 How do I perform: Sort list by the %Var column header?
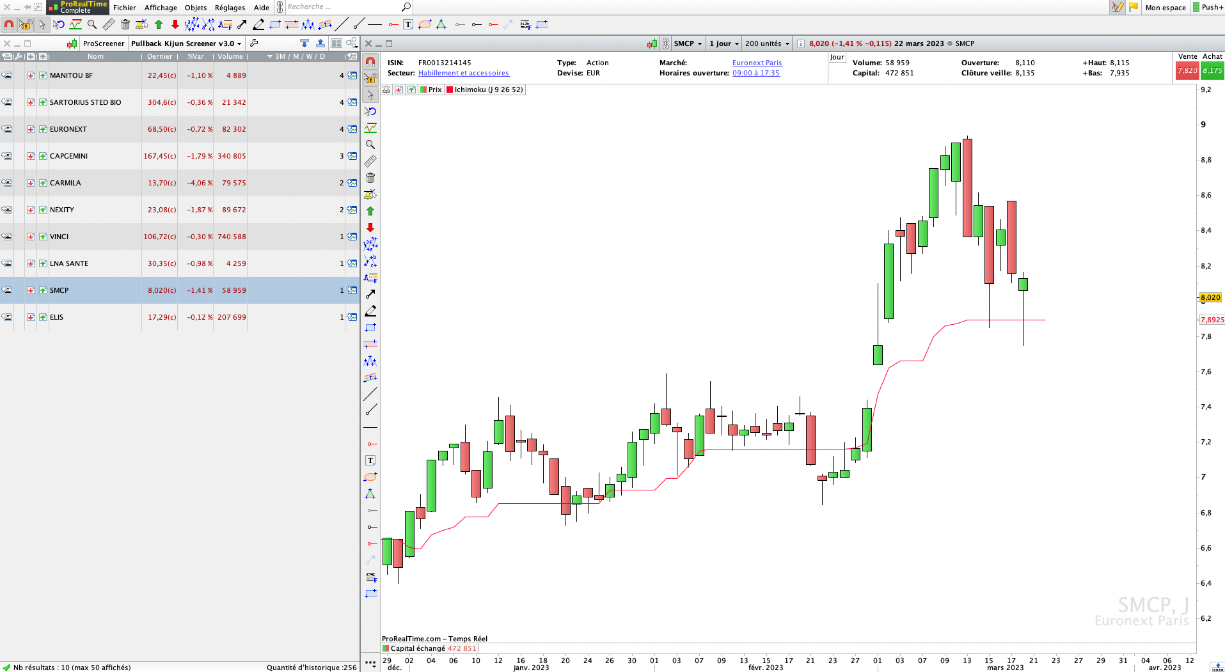196,56
